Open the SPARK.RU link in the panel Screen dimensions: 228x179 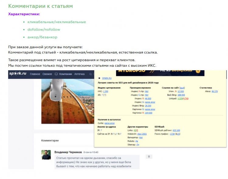[107, 78]
